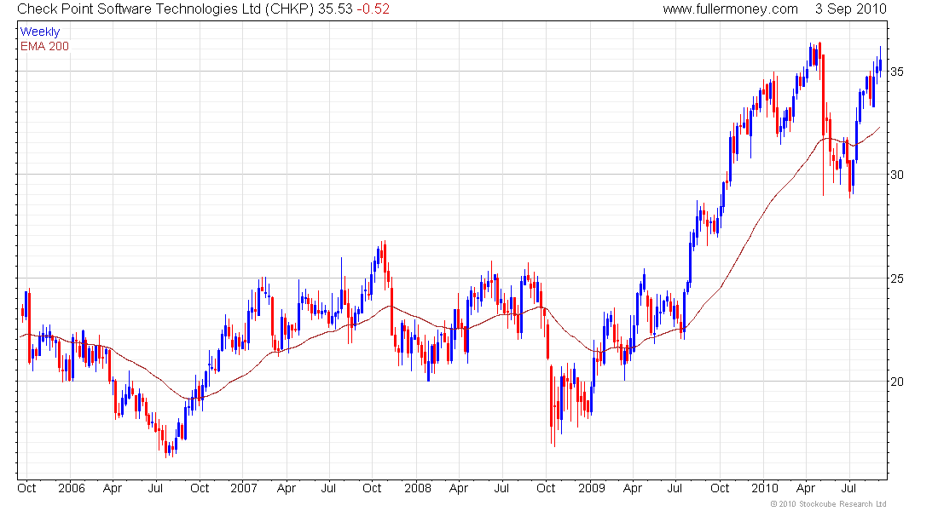Click the 2008 year label on the time axis

[x=418, y=488]
